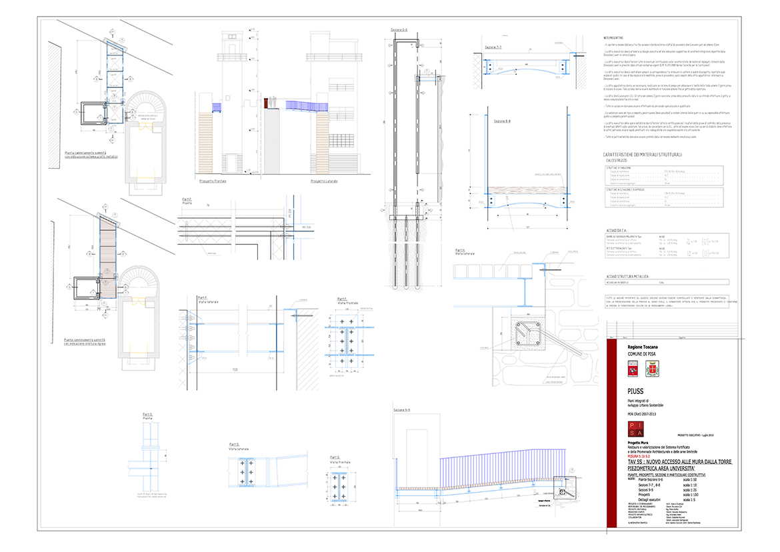Image resolution: width=780 pixels, height=552 pixels.
Task: Select the Prospetto Laterale caption
Action: tap(323, 181)
